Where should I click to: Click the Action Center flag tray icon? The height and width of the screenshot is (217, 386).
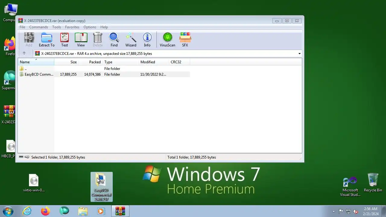click(x=341, y=211)
